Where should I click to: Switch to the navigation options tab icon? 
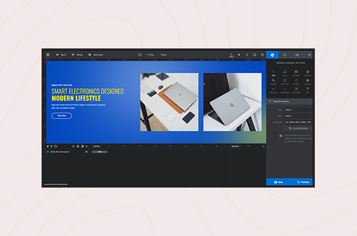point(284,55)
